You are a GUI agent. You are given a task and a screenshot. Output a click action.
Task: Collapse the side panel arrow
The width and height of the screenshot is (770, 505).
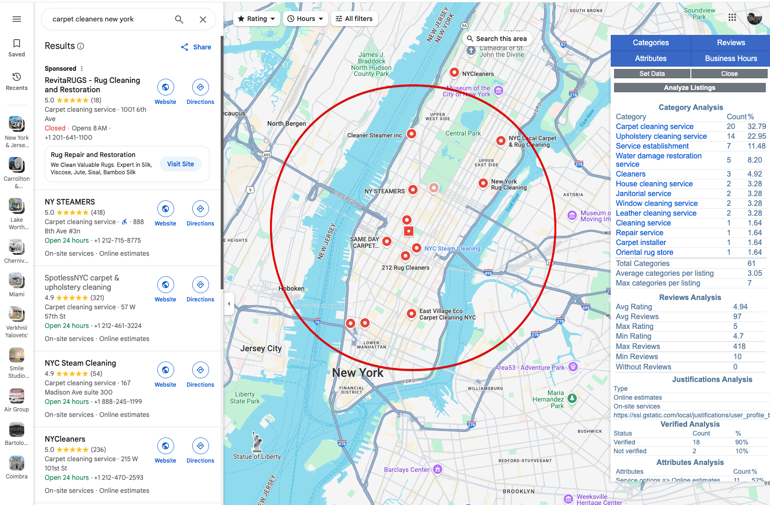coord(229,304)
